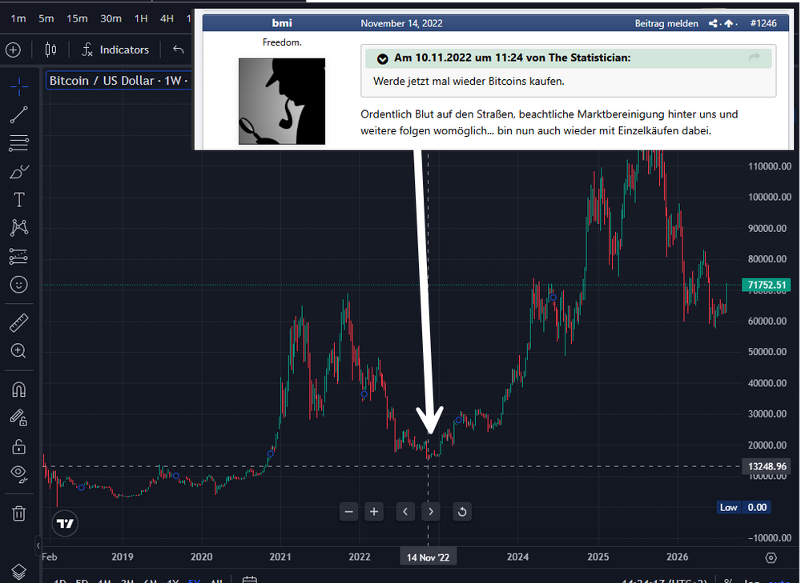The height and width of the screenshot is (583, 801).
Task: Open the forecasting and measurement tools
Action: coord(19,256)
